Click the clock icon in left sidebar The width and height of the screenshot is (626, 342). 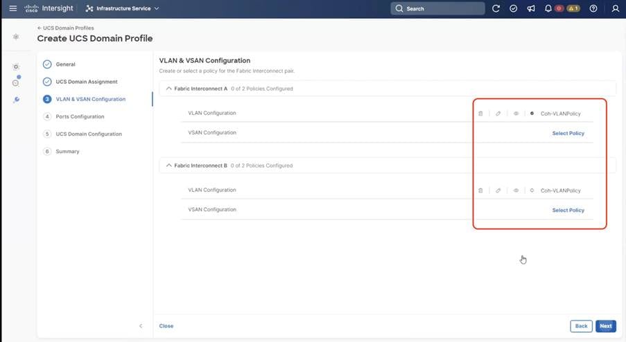tap(15, 82)
